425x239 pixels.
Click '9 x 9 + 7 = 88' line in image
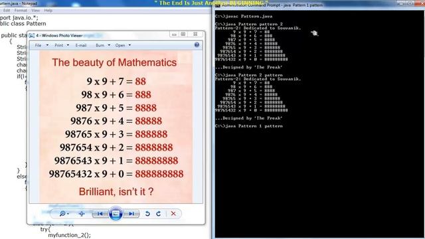pos(116,81)
